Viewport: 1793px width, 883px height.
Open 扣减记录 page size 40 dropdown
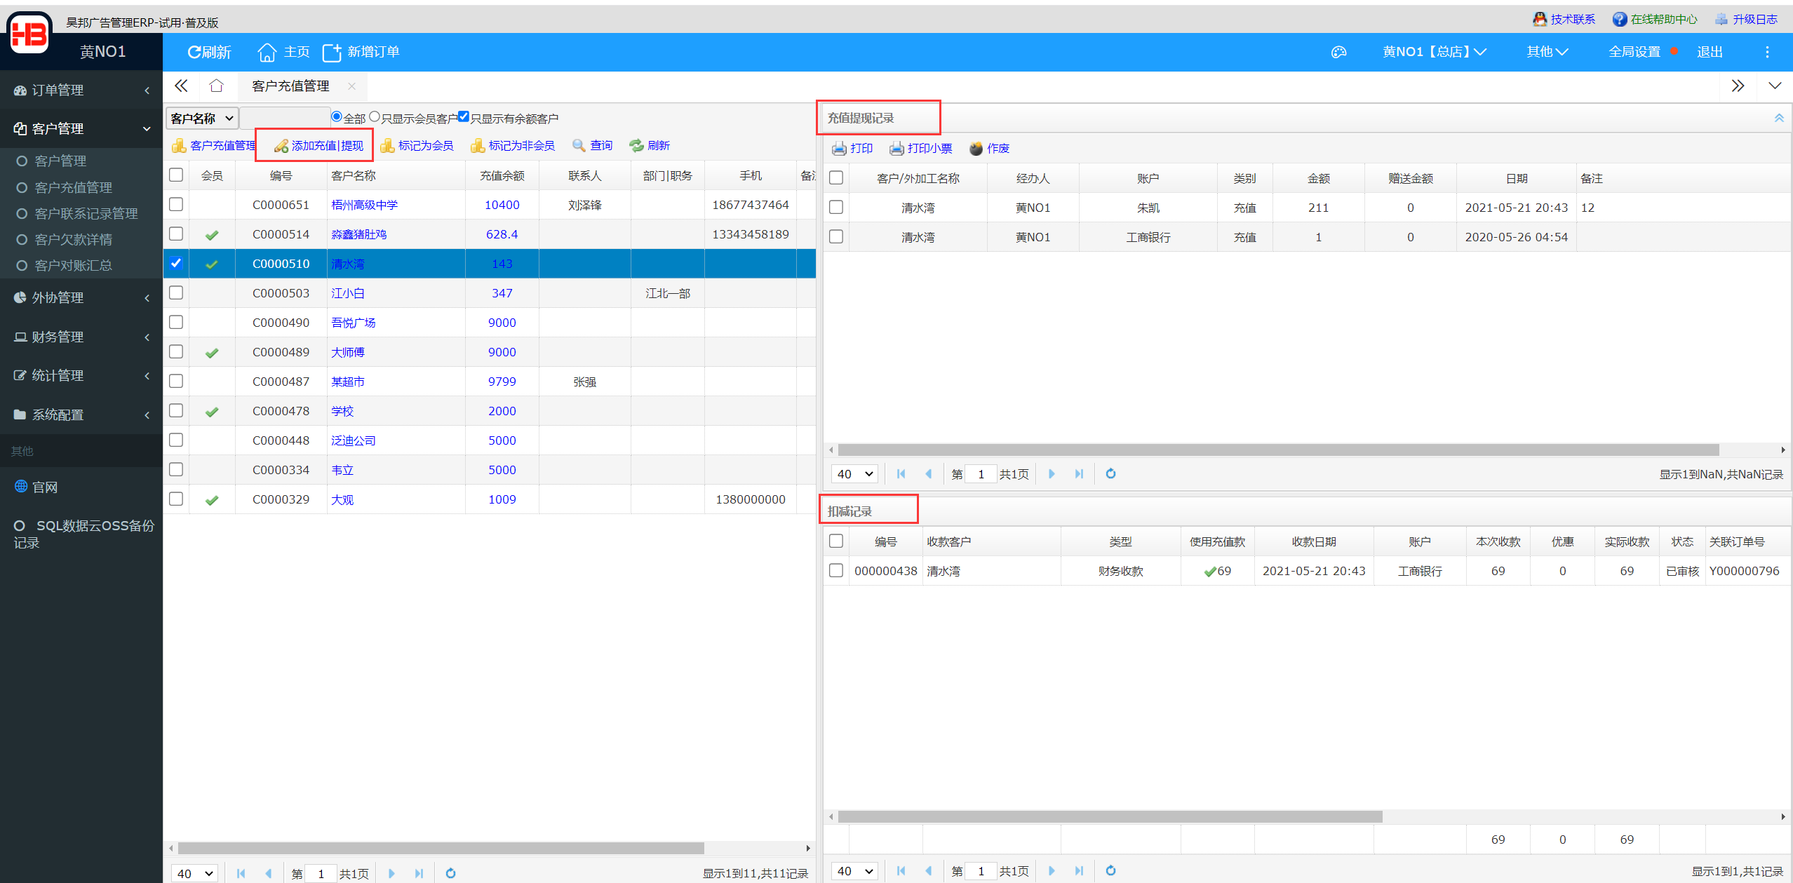pos(854,870)
